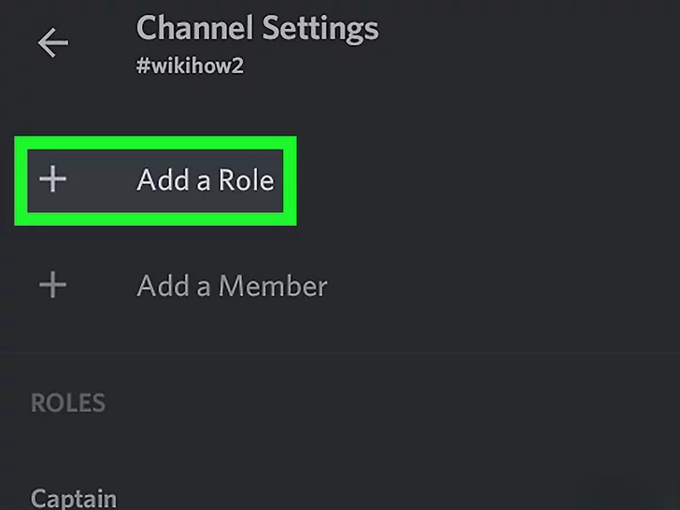Click the Channel Settings title
The image size is (680, 510).
point(257,28)
